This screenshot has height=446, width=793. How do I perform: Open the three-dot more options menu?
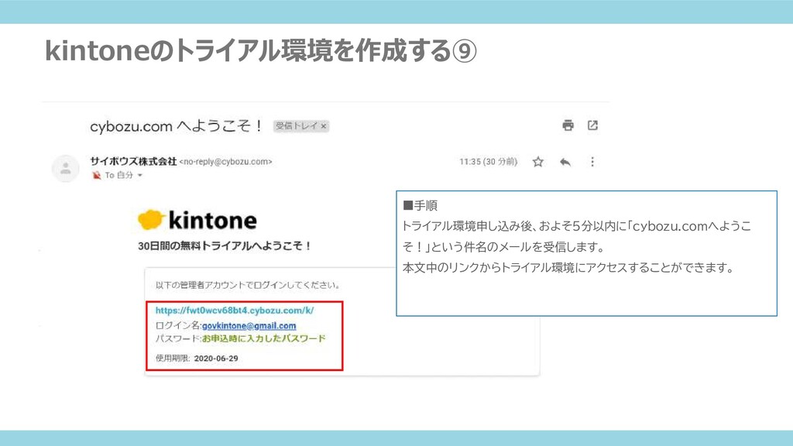tap(592, 162)
